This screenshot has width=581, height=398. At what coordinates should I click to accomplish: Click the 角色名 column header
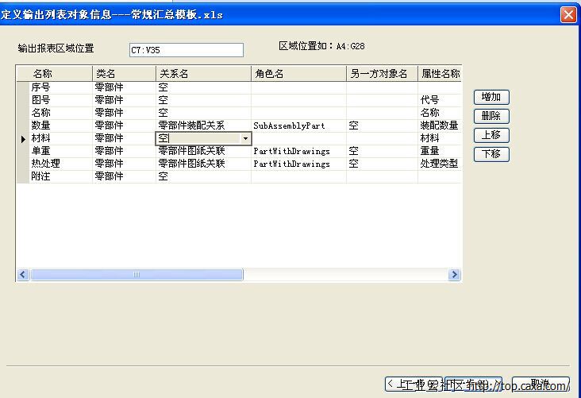tap(298, 74)
